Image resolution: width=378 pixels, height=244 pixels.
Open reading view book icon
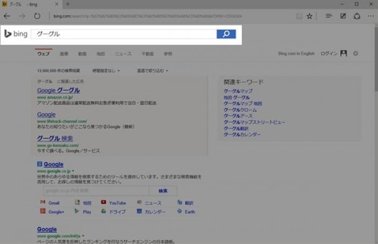click(299, 16)
